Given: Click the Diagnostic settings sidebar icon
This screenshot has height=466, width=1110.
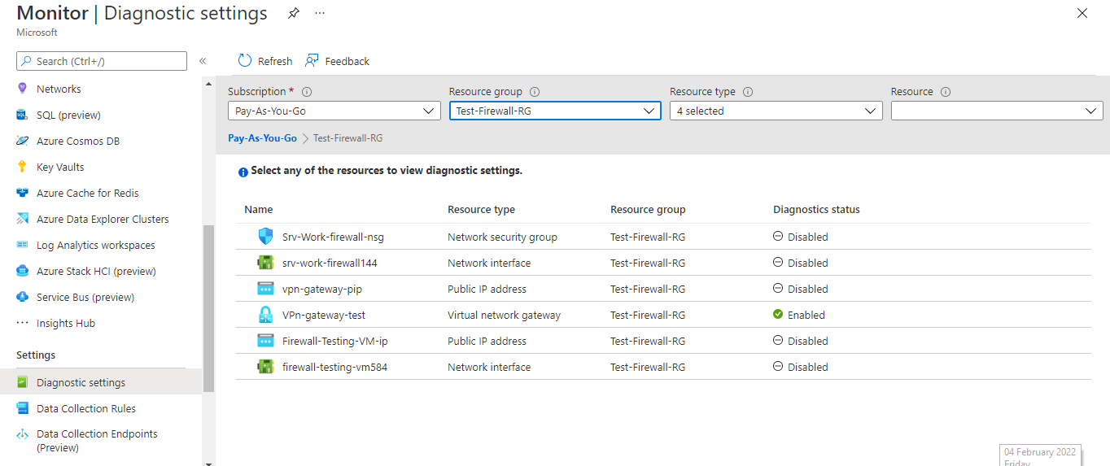Looking at the screenshot, I should tap(22, 382).
